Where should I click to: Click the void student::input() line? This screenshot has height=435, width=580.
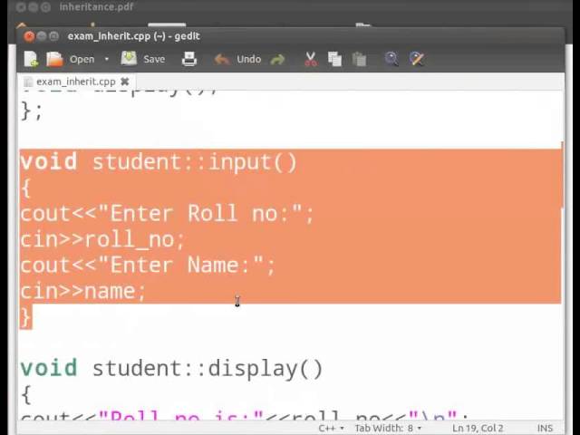pyautogui.click(x=159, y=162)
